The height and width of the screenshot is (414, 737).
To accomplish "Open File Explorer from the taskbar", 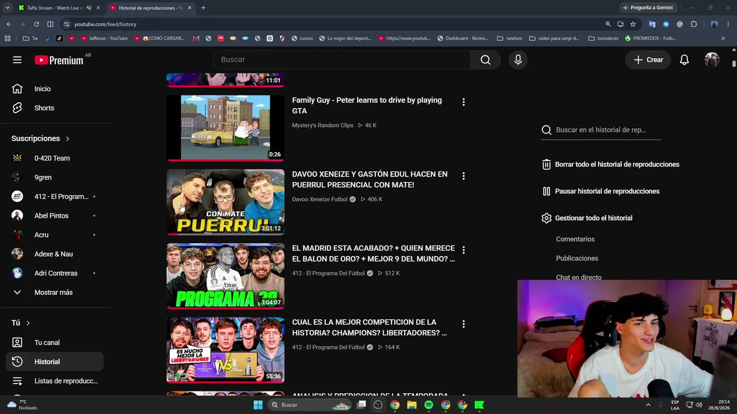I will point(412,405).
